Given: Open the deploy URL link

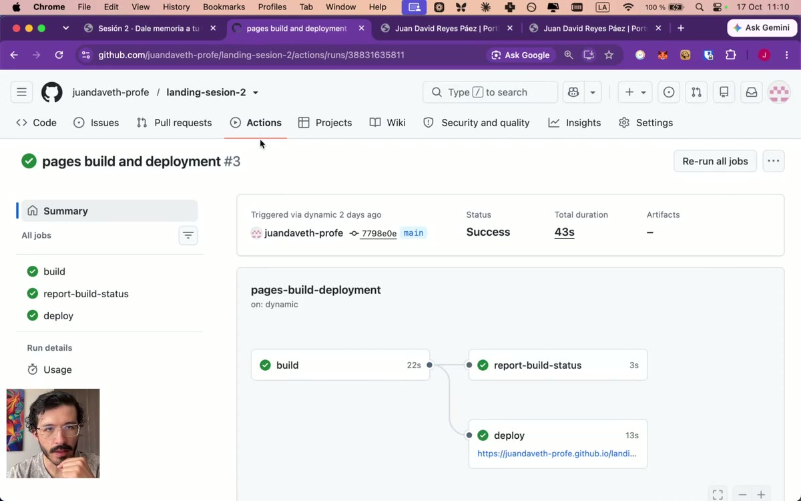Looking at the screenshot, I should point(557,453).
